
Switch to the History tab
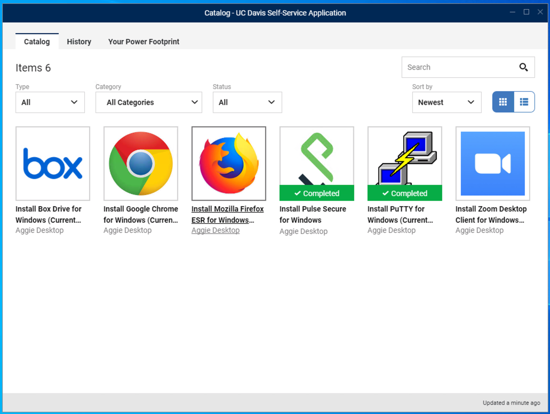coord(79,42)
